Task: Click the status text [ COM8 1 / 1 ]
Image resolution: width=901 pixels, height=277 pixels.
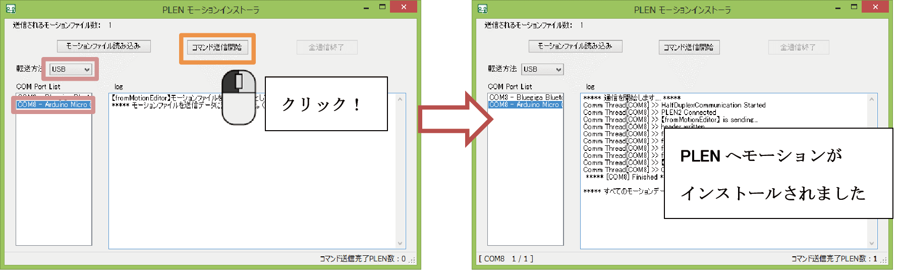Action: [506, 259]
